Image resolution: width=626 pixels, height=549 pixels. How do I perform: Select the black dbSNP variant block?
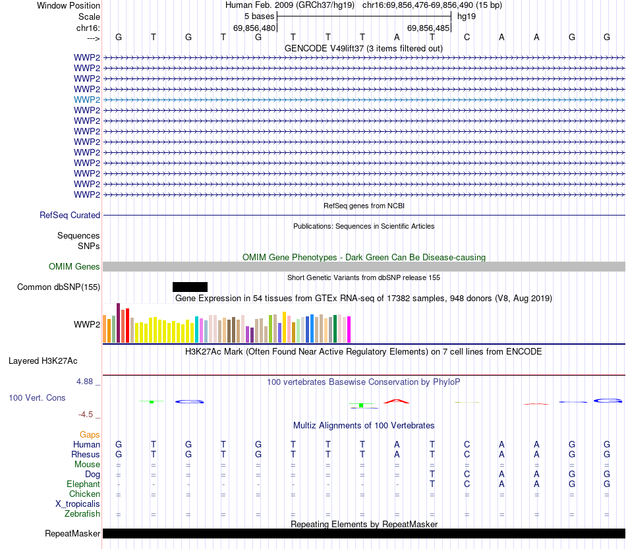[190, 287]
